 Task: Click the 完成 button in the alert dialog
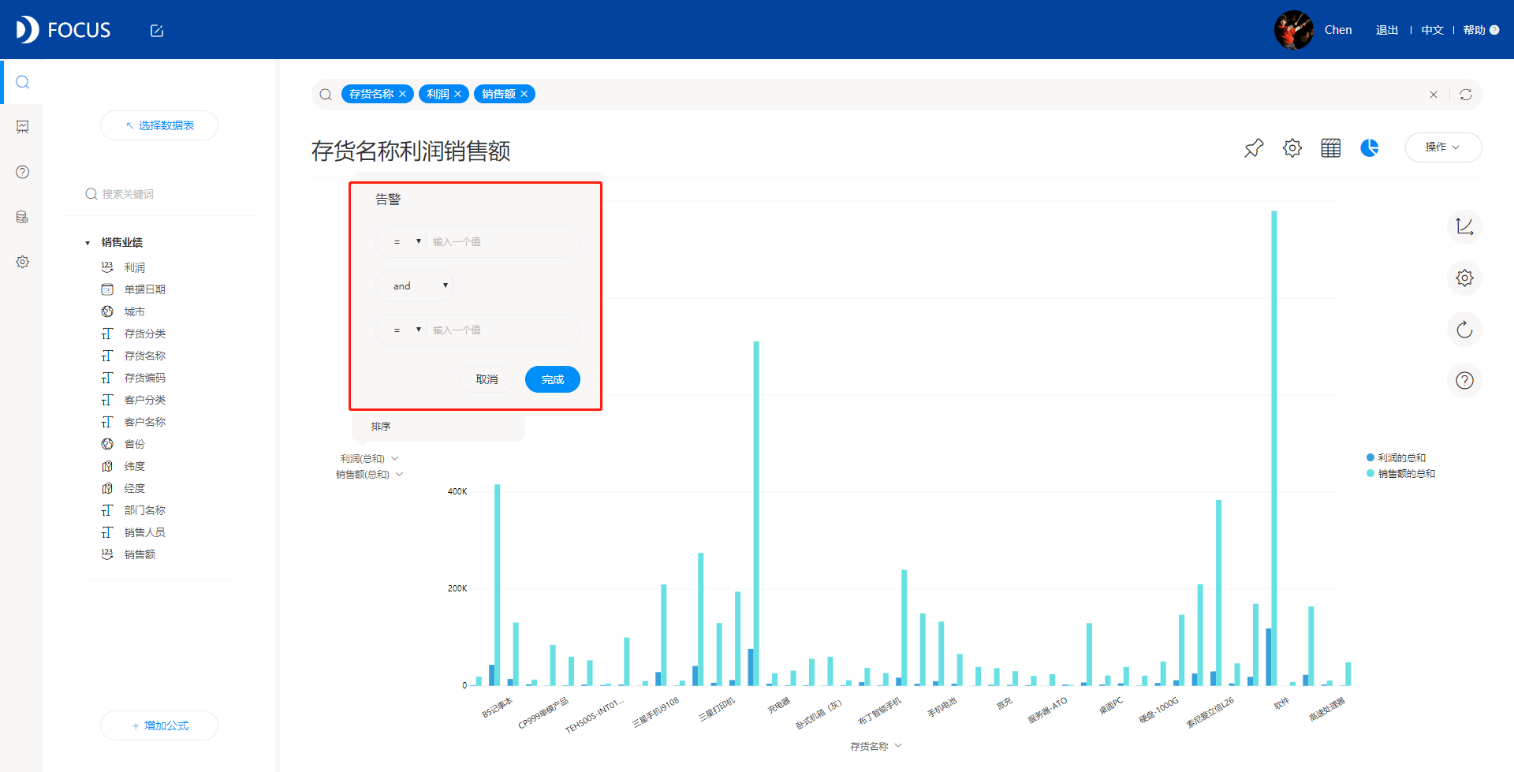pyautogui.click(x=553, y=379)
